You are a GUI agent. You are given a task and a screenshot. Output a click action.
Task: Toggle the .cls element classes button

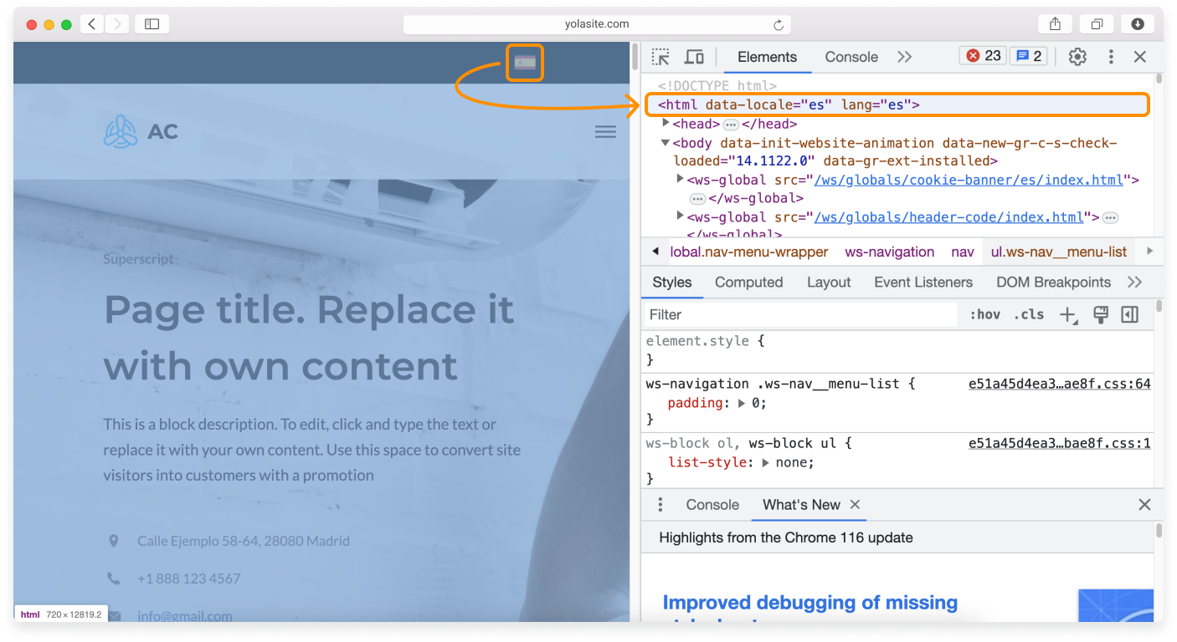click(x=1029, y=314)
